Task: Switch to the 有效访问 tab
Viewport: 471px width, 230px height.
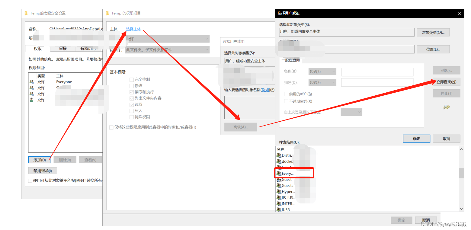Action: [x=88, y=49]
